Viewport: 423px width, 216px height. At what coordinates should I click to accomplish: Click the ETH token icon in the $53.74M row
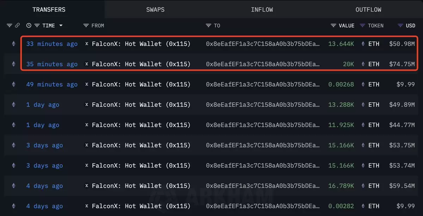[363, 166]
